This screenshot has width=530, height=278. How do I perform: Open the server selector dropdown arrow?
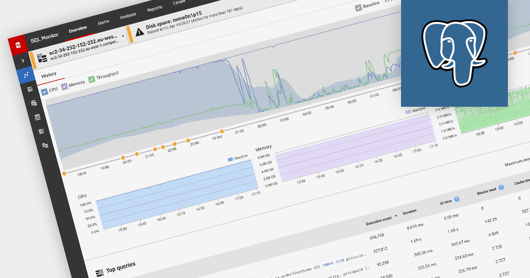pos(123,36)
